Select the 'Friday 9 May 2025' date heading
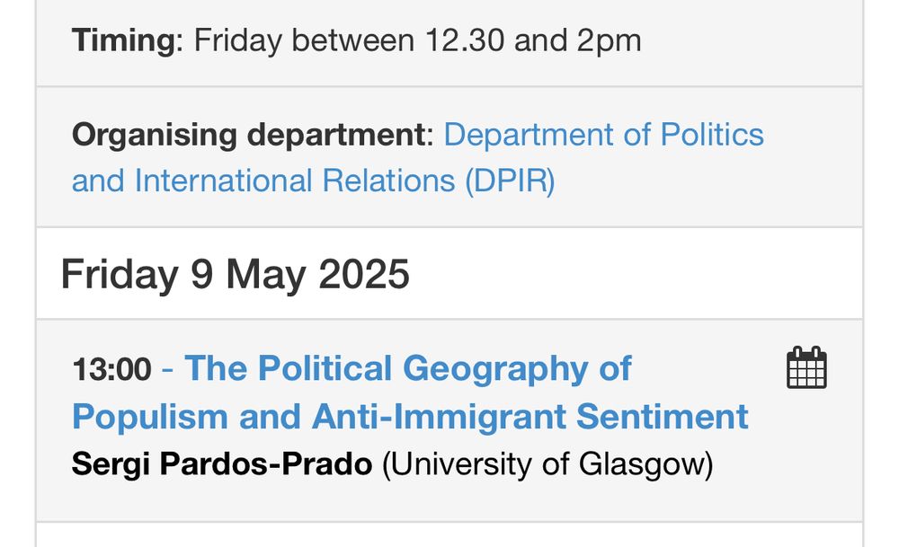Screen dimensions: 899x547 tap(235, 274)
